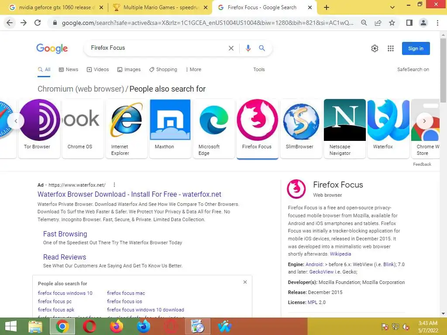Click SafeSearch on setting
447x335 pixels.
[x=413, y=69]
